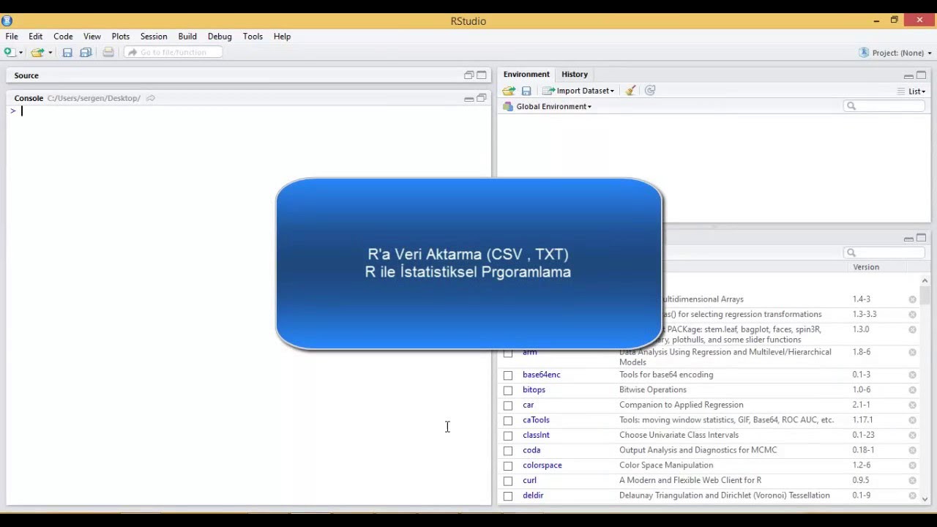
Task: Open the colorspace package link
Action: point(542,466)
